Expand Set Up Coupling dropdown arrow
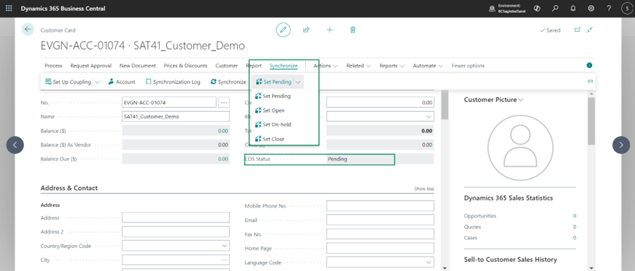Viewport: 635px width, 271px height. 97,82
